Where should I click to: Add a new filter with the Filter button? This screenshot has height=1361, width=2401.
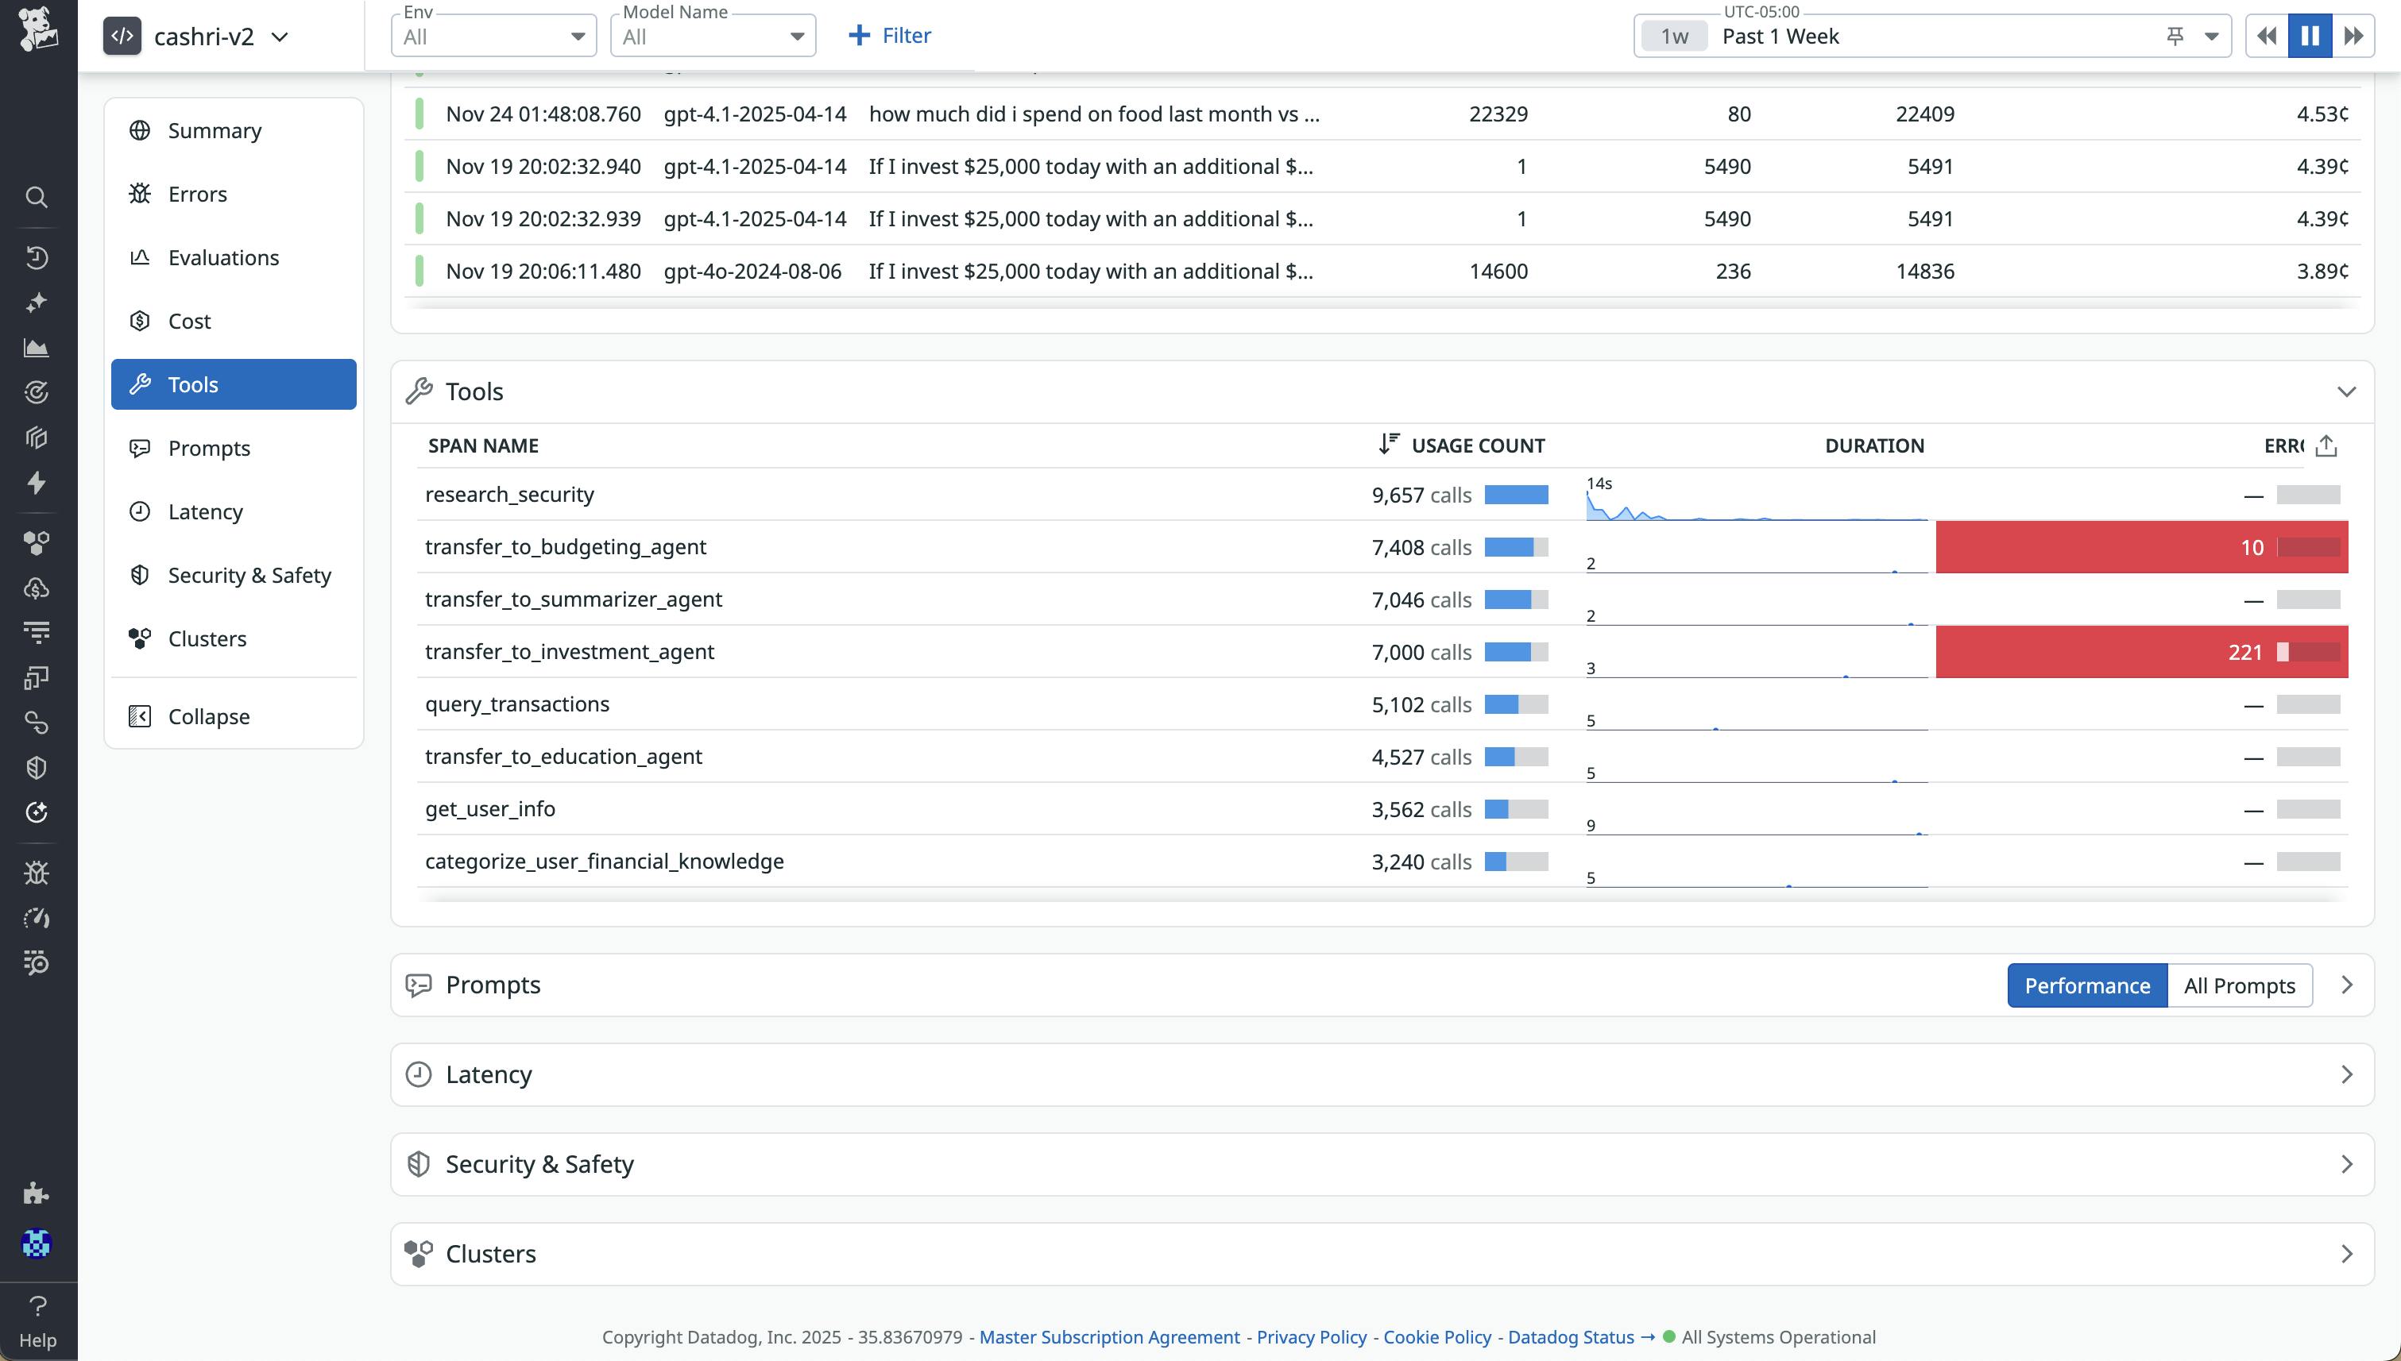(x=887, y=36)
